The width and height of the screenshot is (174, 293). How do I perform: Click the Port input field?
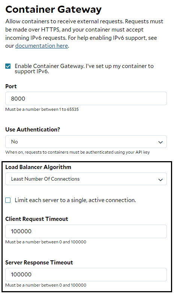point(86,98)
